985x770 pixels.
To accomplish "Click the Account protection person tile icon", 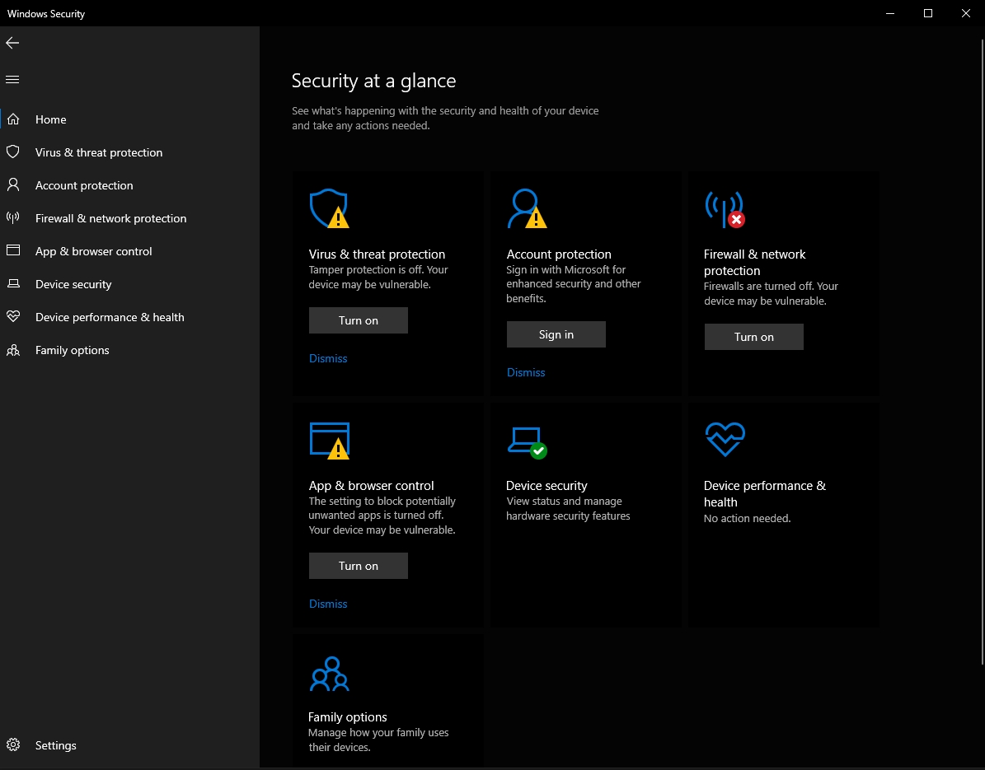I will (x=526, y=208).
